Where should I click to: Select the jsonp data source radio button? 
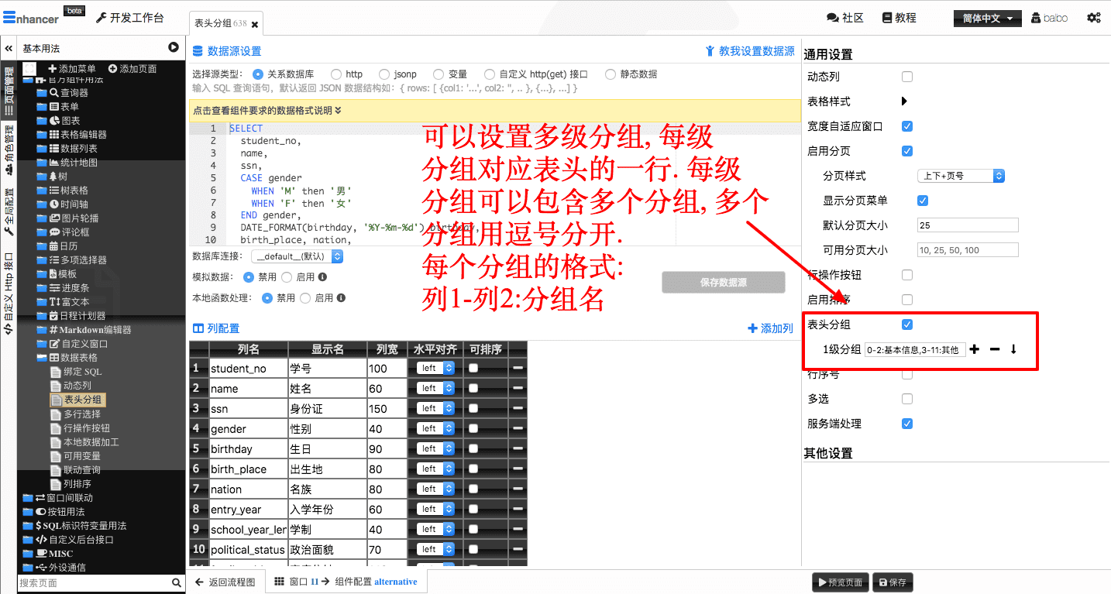click(x=387, y=74)
